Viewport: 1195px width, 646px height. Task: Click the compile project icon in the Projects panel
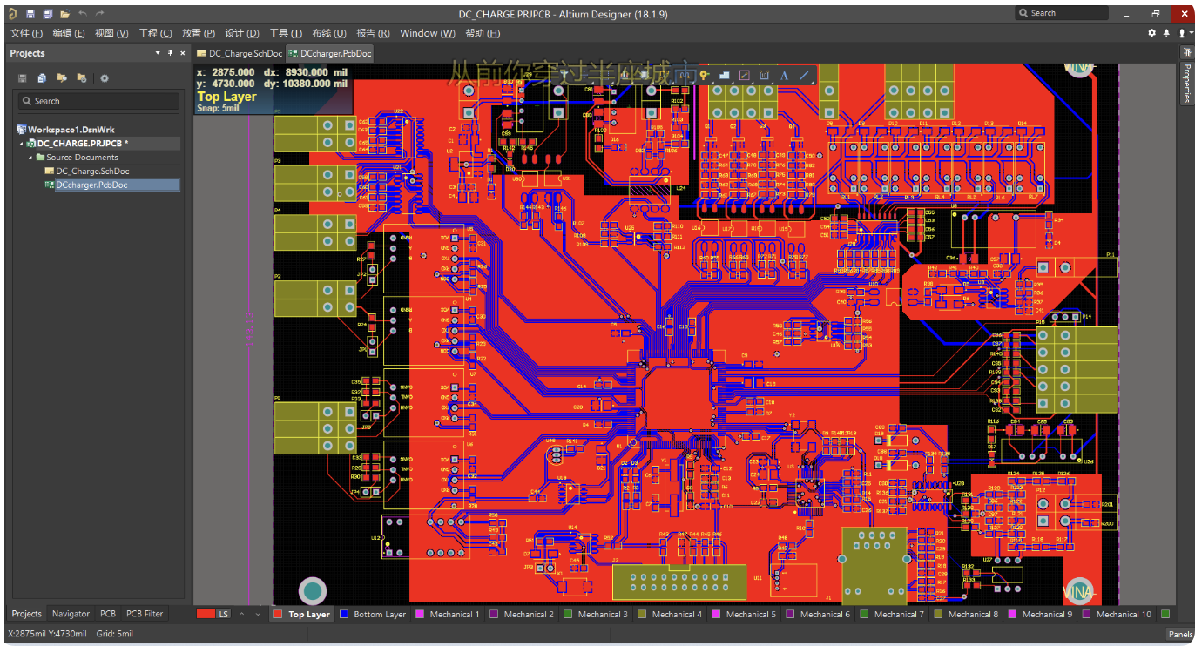pos(42,78)
